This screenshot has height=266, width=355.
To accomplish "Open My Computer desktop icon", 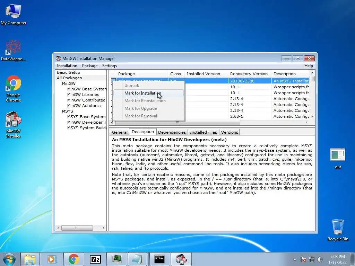I will (14, 14).
